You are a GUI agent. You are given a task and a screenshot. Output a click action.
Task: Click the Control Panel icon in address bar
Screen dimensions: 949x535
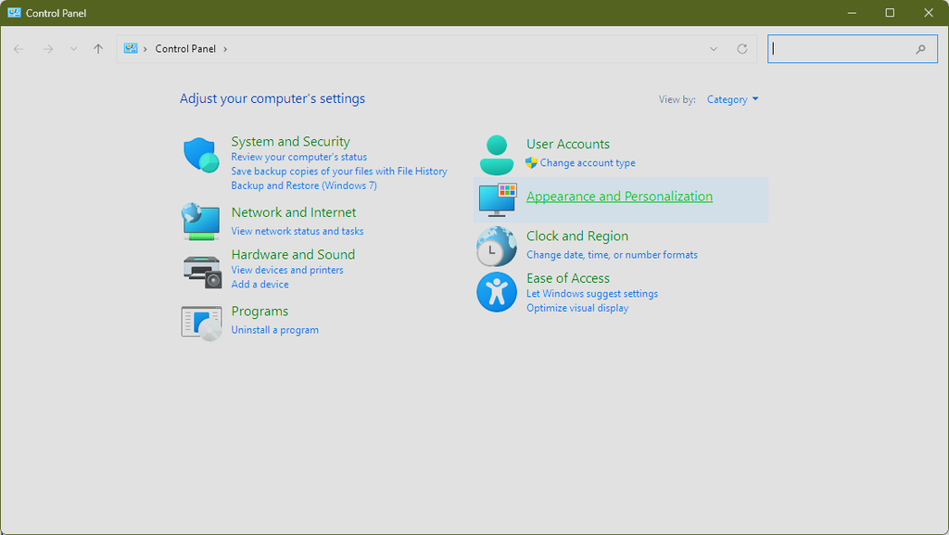tap(131, 48)
